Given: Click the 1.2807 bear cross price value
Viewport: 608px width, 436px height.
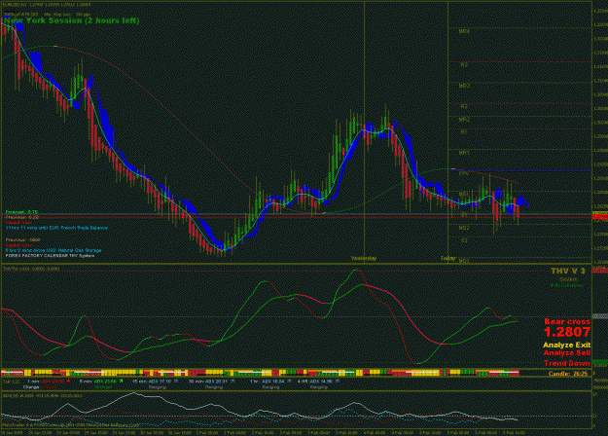Looking at the screenshot, I should pyautogui.click(x=567, y=332).
